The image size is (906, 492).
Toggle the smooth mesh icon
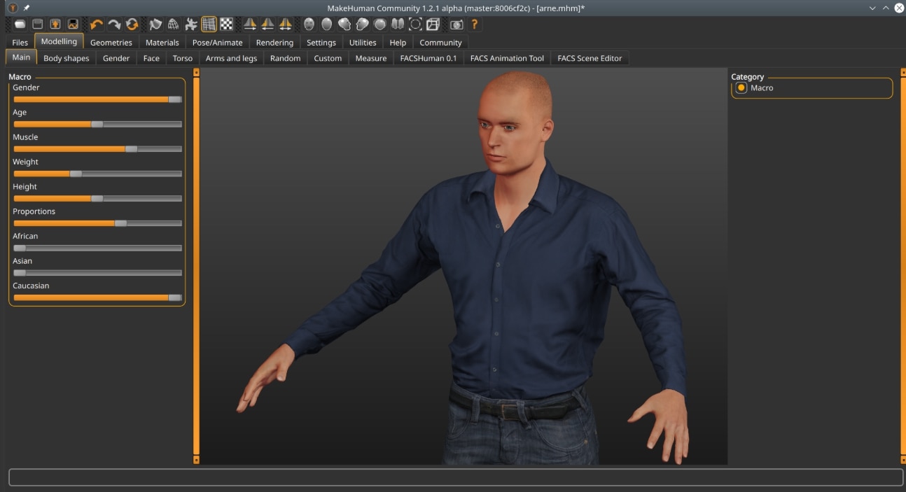(155, 24)
